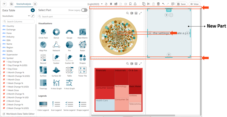Click the fullscreen-fit icon on the new part
227x117 pixels.
click(171, 15)
